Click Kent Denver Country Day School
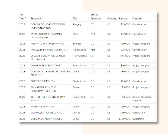Image resolution: width=168 pixels, height=134 pixels. 48,99
